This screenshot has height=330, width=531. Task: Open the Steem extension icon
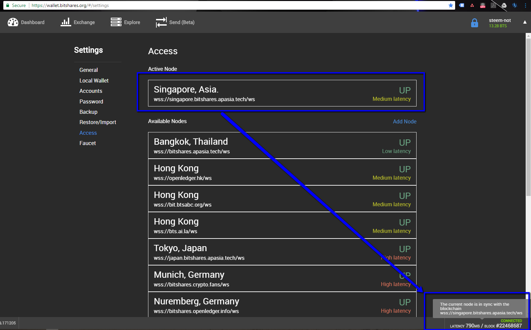click(x=515, y=5)
